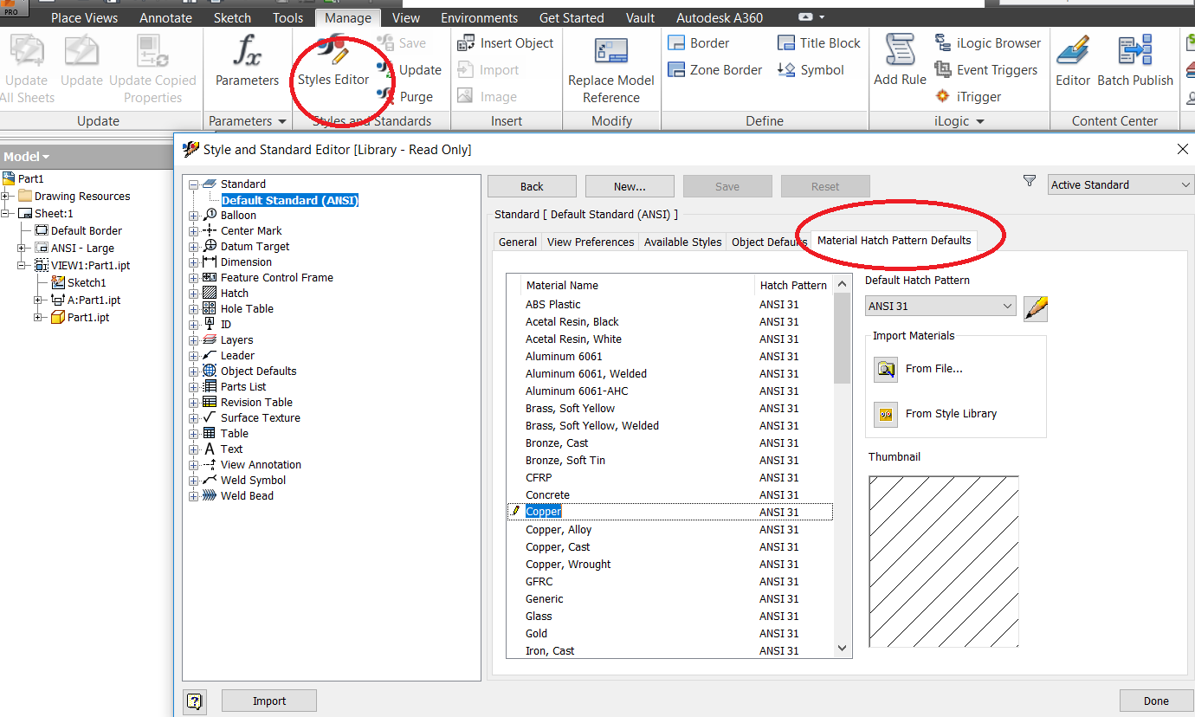Click Insert Object in Insert panel
The width and height of the screenshot is (1195, 717).
pyautogui.click(x=506, y=43)
